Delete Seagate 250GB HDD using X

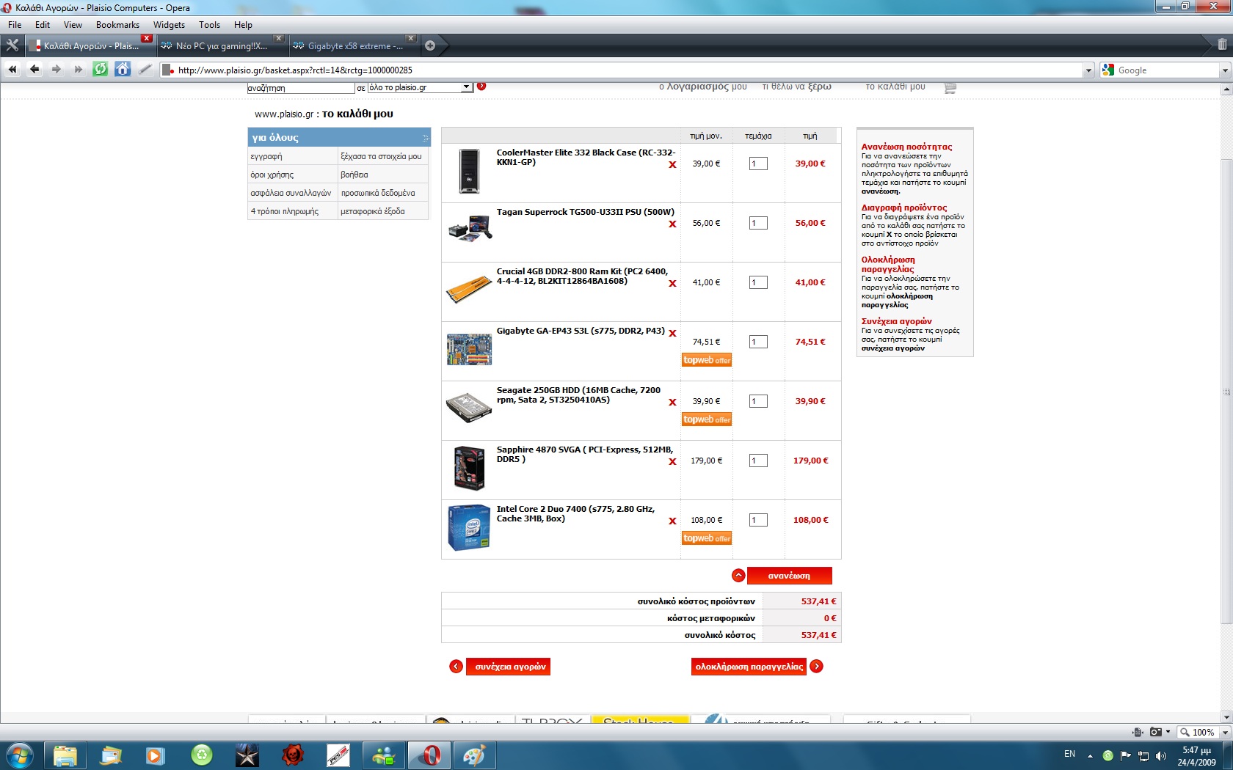click(672, 403)
